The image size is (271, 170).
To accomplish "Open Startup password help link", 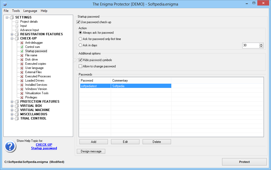I will 44,148.
